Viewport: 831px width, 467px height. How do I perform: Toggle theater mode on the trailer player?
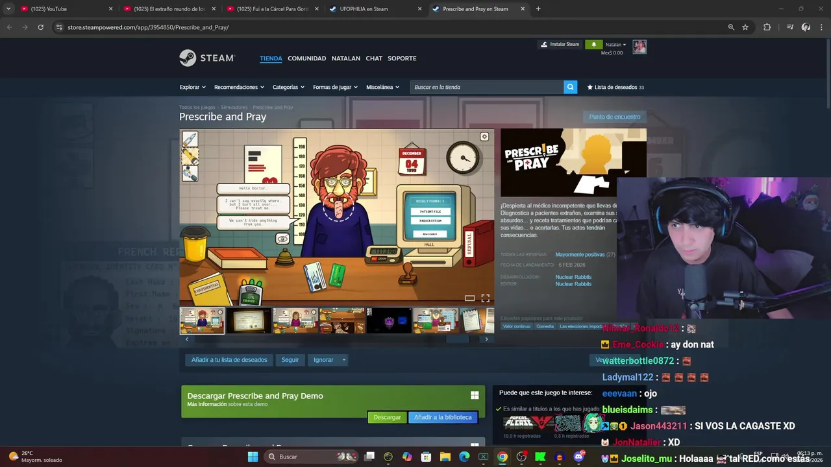(469, 298)
